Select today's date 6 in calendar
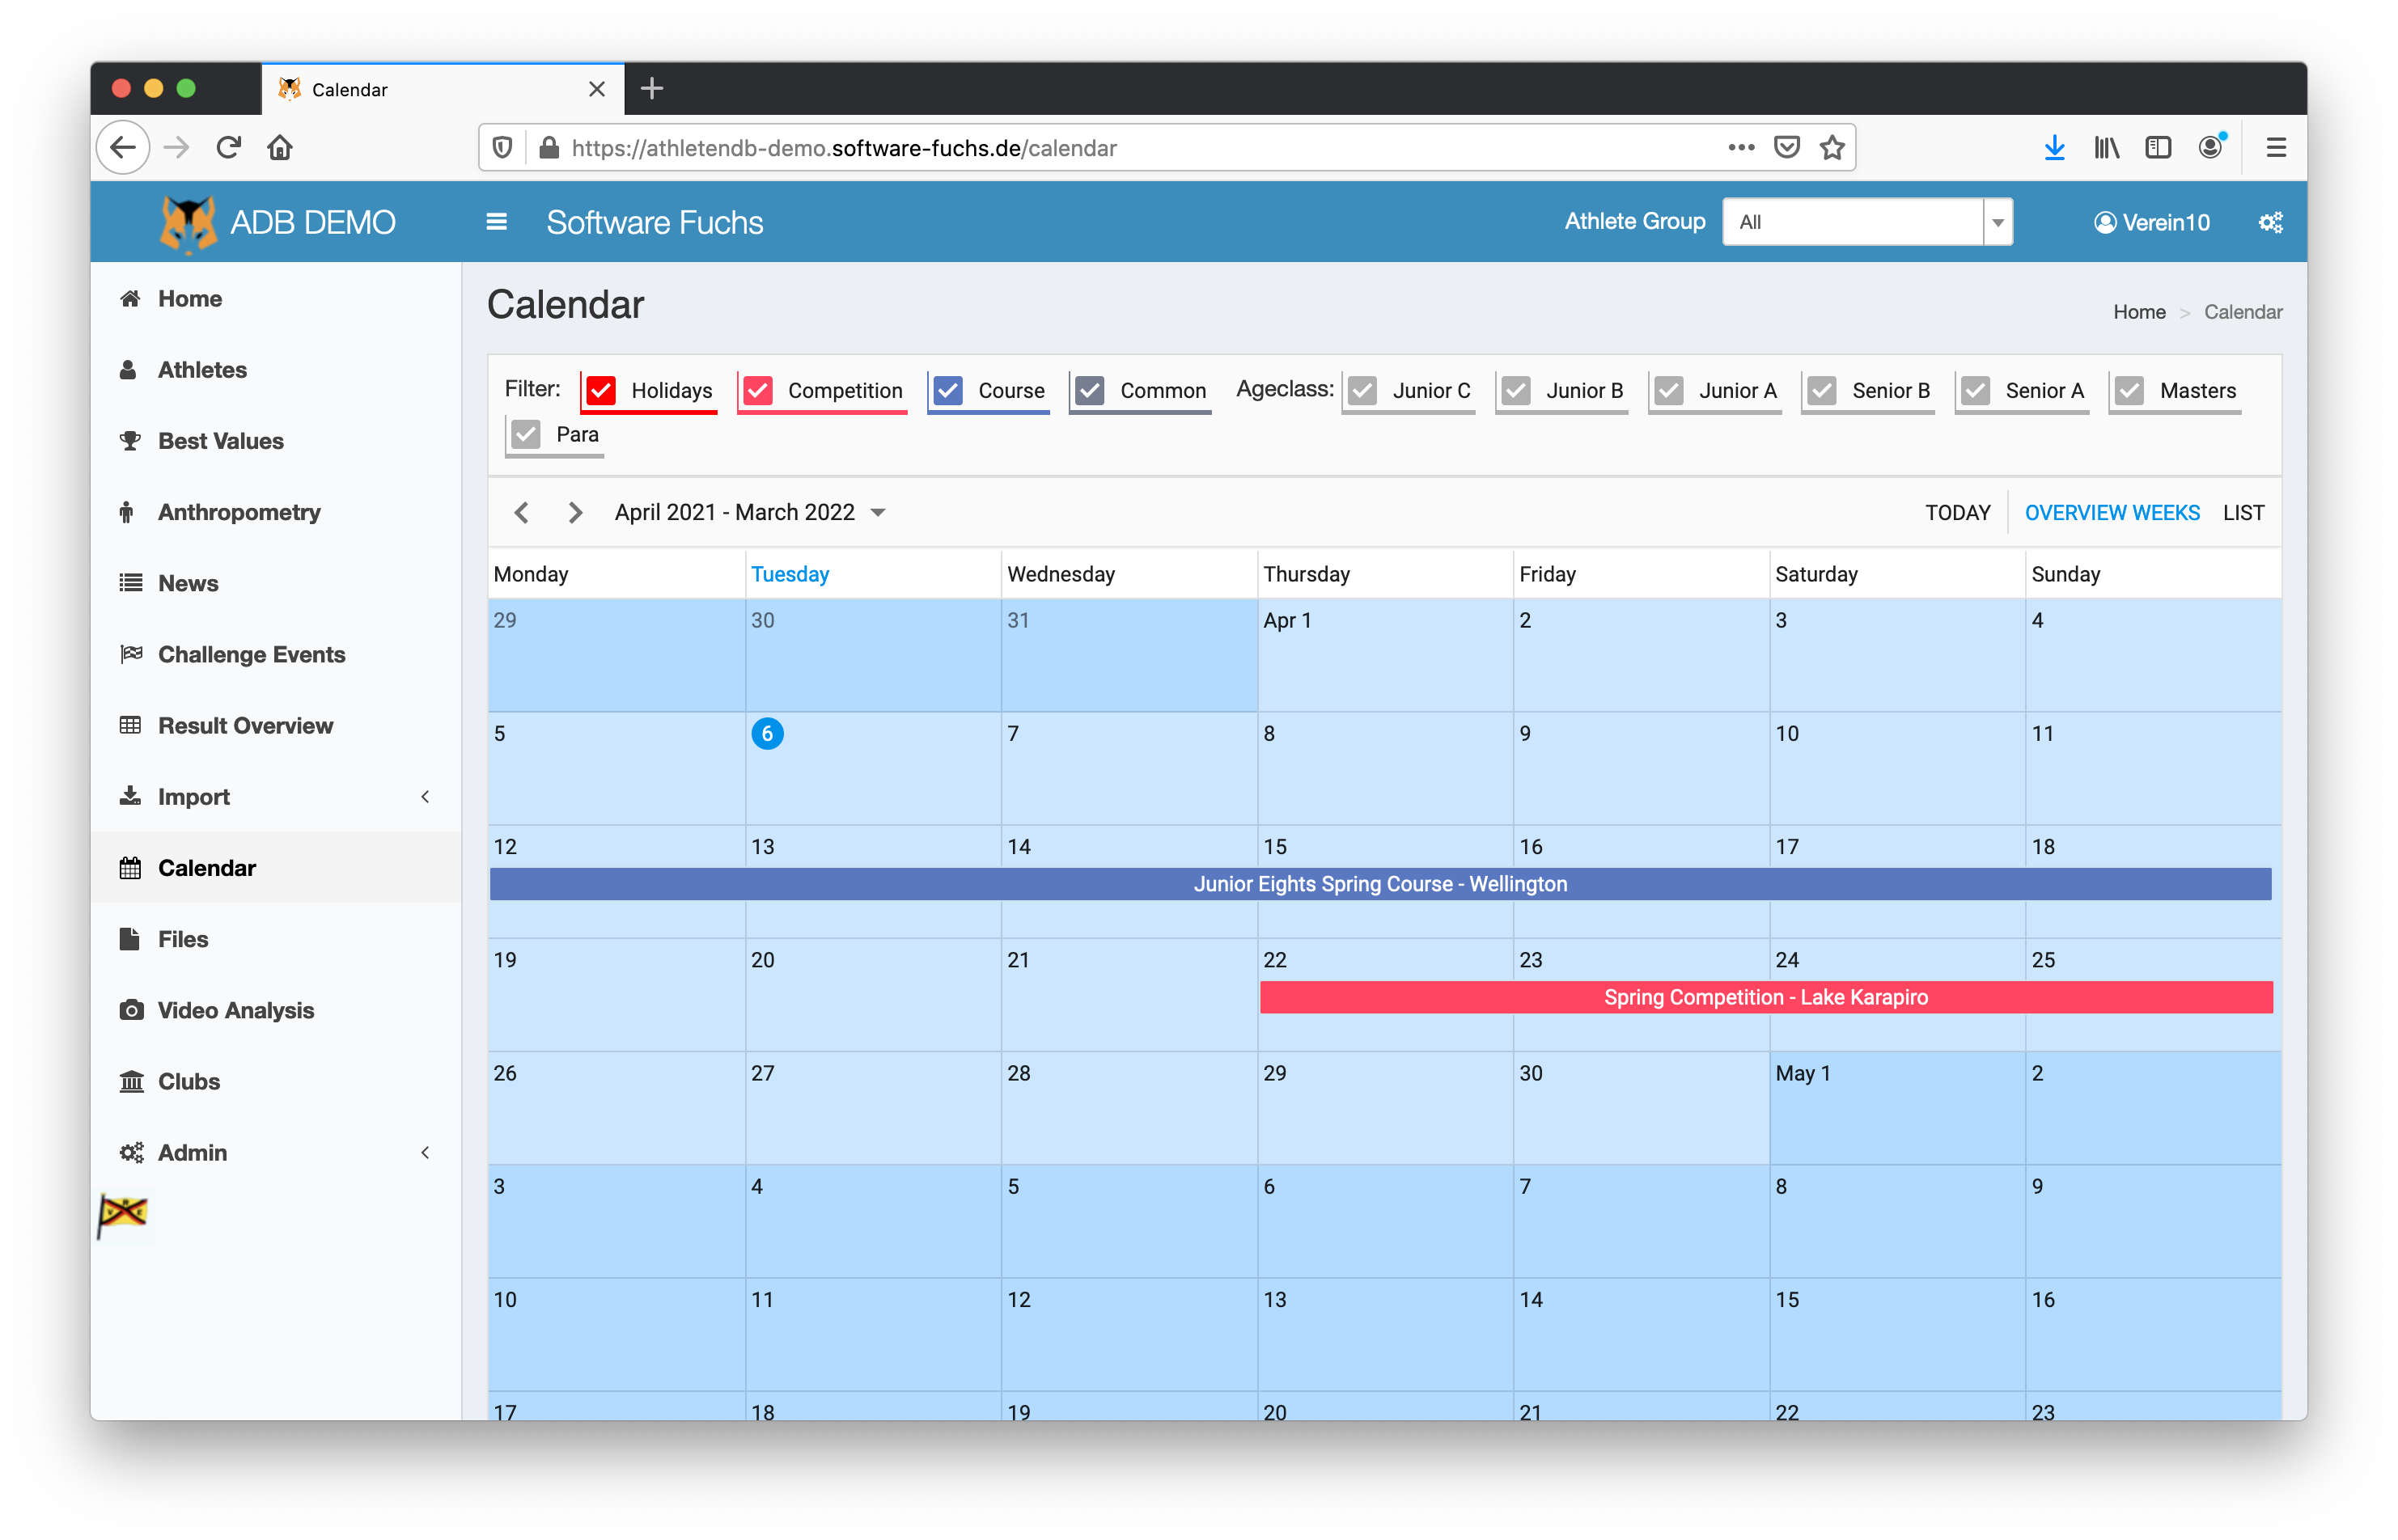This screenshot has width=2398, height=1540. 767,733
